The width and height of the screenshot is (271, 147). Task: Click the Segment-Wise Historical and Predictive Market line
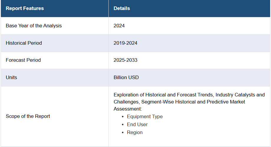pyautogui.click(x=193, y=102)
